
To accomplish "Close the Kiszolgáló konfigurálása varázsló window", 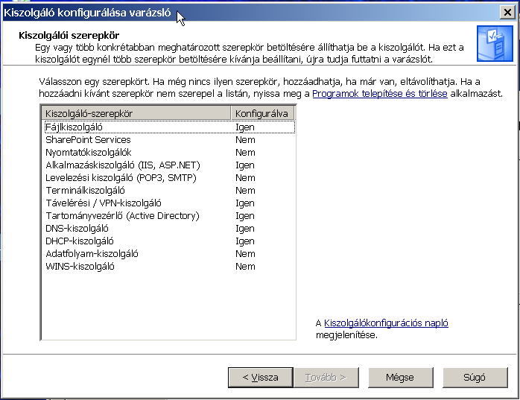I will [x=507, y=13].
